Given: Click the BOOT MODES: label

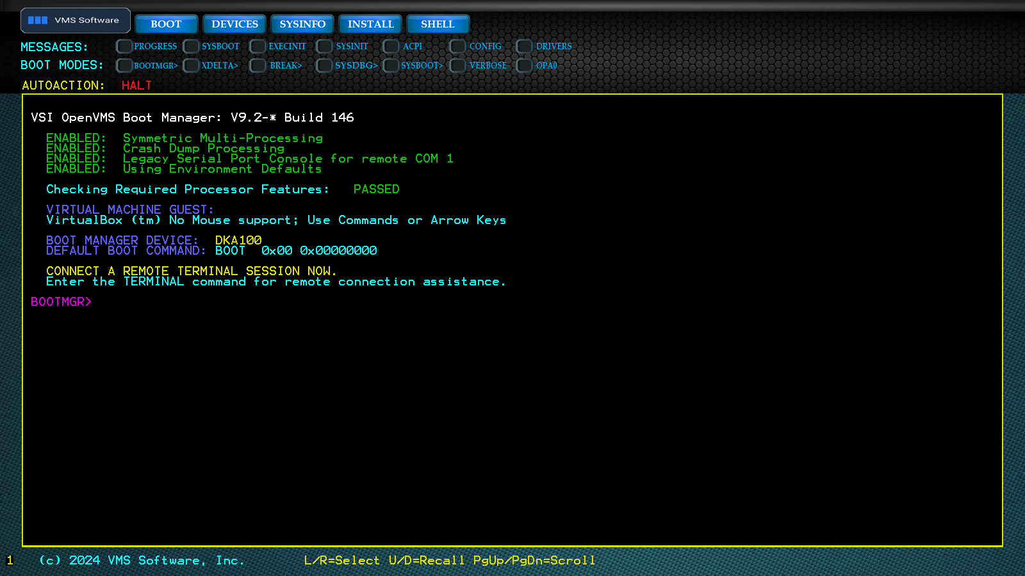Looking at the screenshot, I should point(62,65).
